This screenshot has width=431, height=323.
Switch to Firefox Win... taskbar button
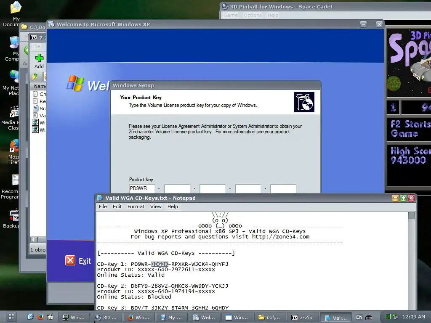(x=139, y=318)
